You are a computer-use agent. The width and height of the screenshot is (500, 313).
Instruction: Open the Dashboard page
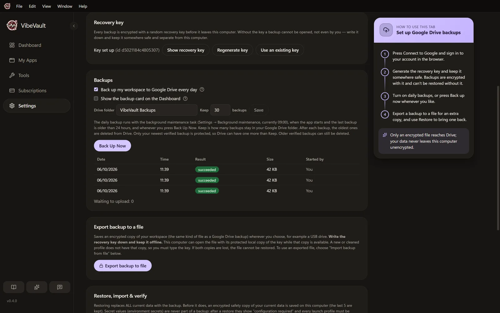(x=37, y=45)
